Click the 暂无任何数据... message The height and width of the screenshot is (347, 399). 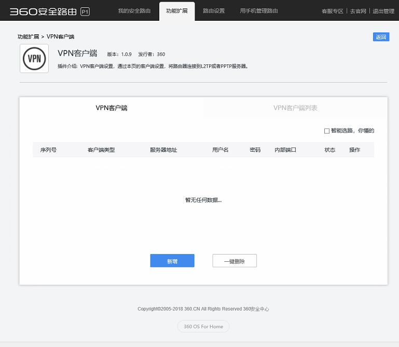[x=203, y=200]
